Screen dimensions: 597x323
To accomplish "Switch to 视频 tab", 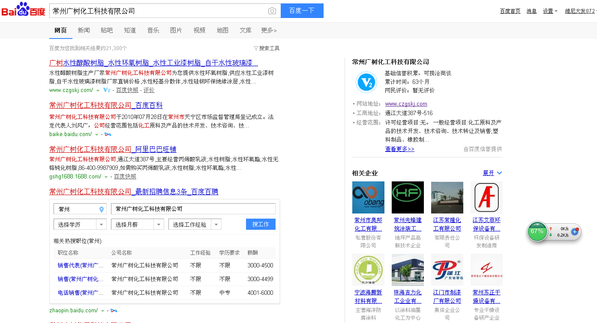I will (x=199, y=30).
